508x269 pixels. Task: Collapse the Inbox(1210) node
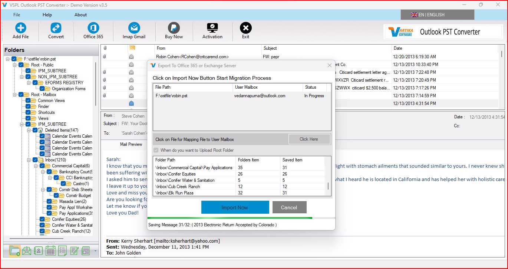point(29,160)
